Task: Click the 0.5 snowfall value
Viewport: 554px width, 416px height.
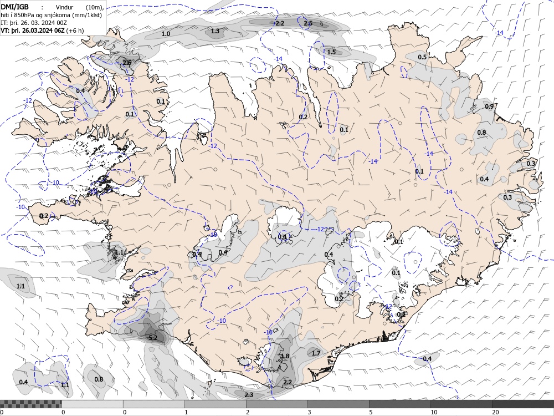Action: [422, 57]
